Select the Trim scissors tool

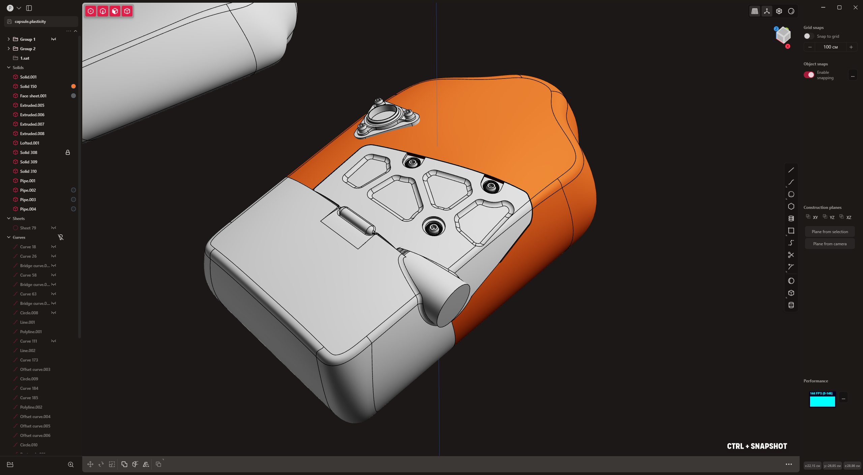coord(791,255)
